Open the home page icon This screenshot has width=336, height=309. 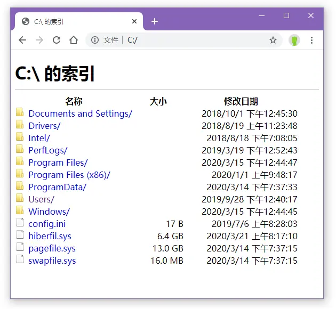pyautogui.click(x=74, y=40)
